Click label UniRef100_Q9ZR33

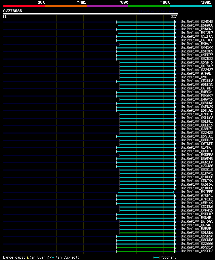pyautogui.click(x=197, y=59)
